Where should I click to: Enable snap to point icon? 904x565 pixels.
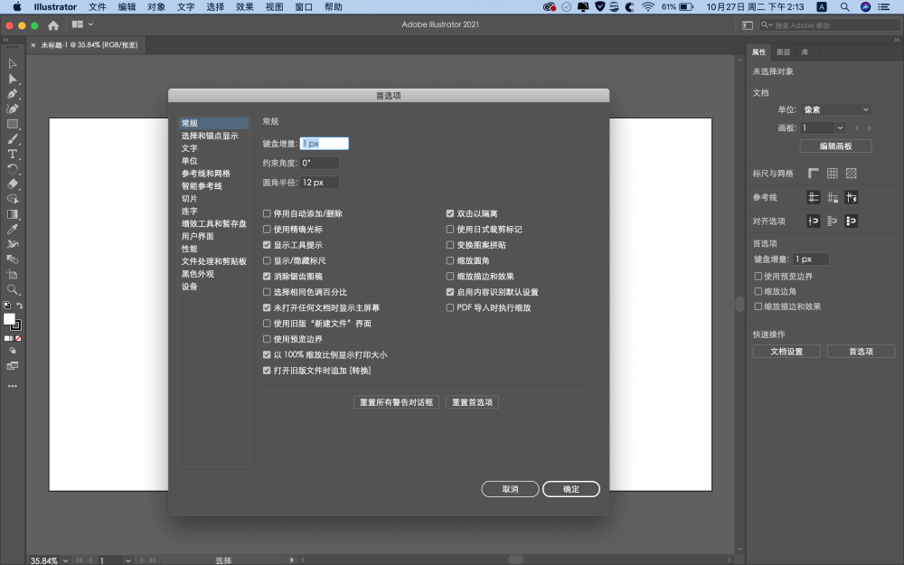pos(814,221)
